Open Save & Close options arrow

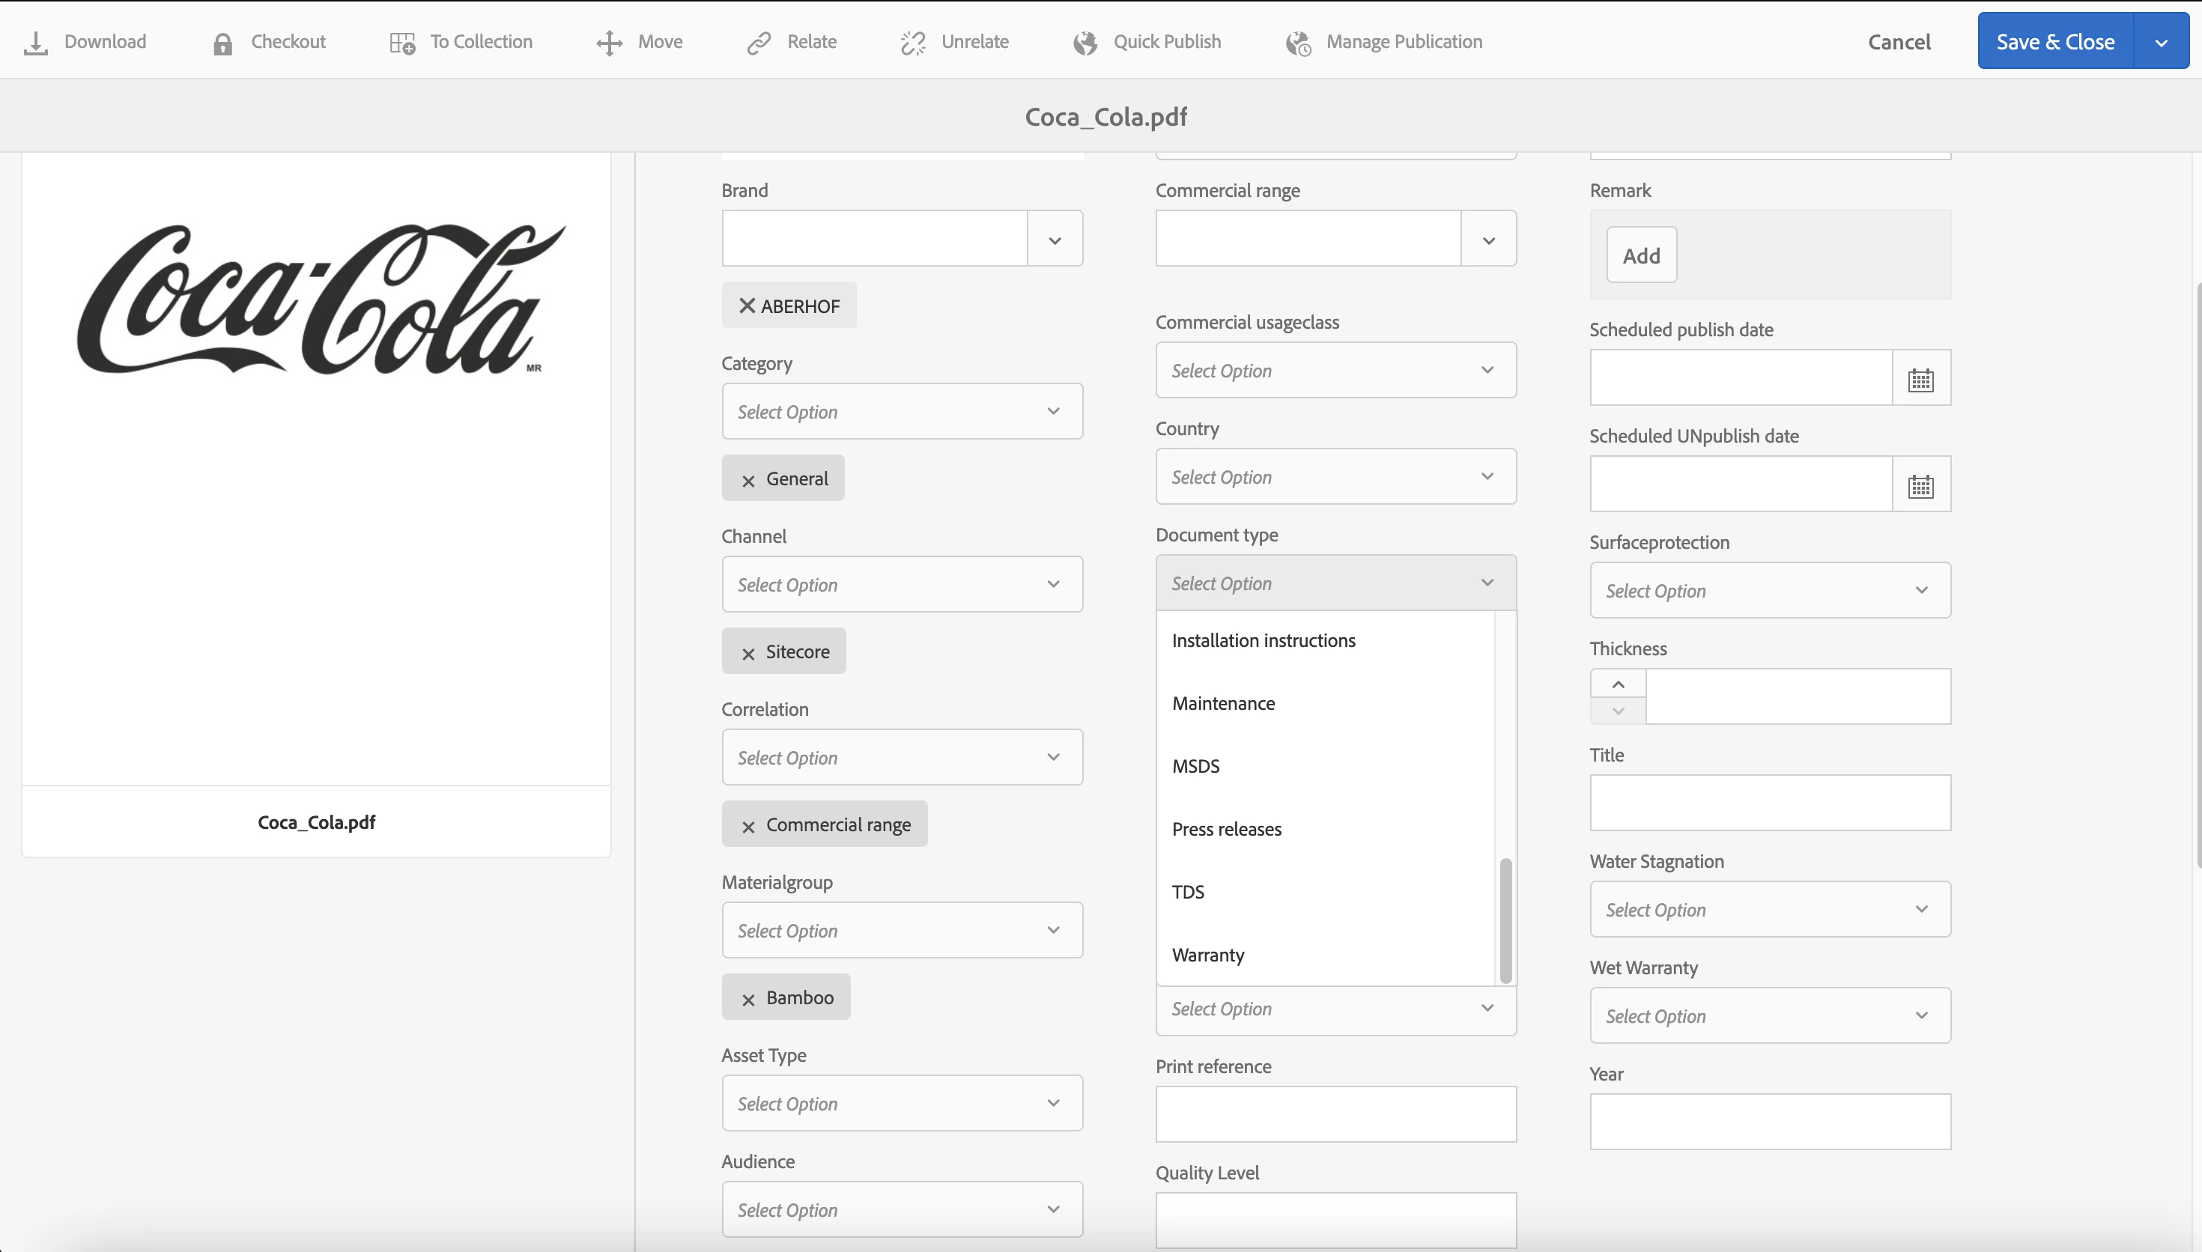[2161, 42]
